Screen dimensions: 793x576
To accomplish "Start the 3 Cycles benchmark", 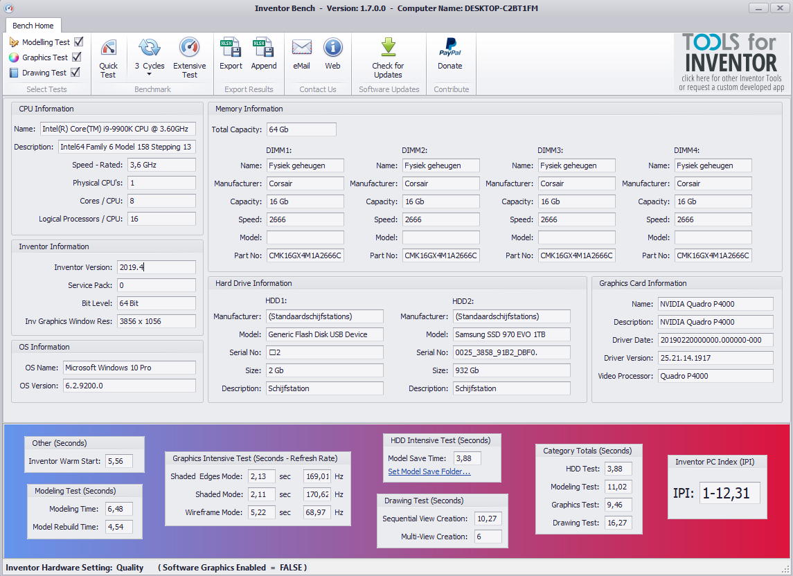I will click(x=150, y=54).
